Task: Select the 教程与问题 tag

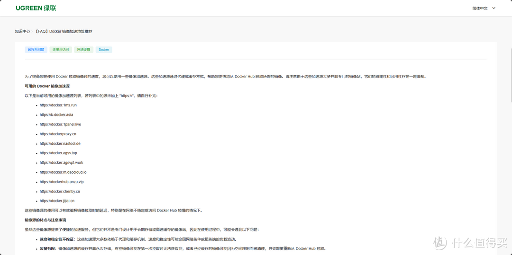Action: point(36,50)
